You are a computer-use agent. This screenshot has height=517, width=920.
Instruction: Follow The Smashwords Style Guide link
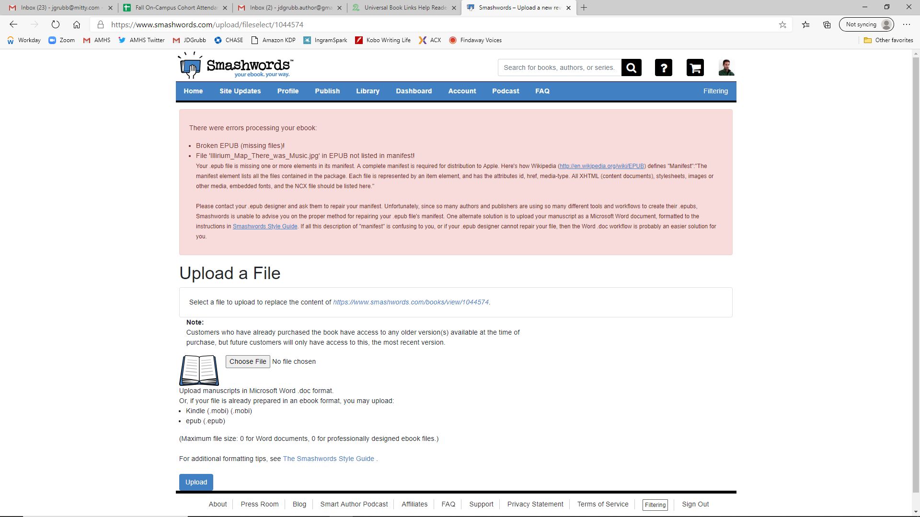coord(328,459)
